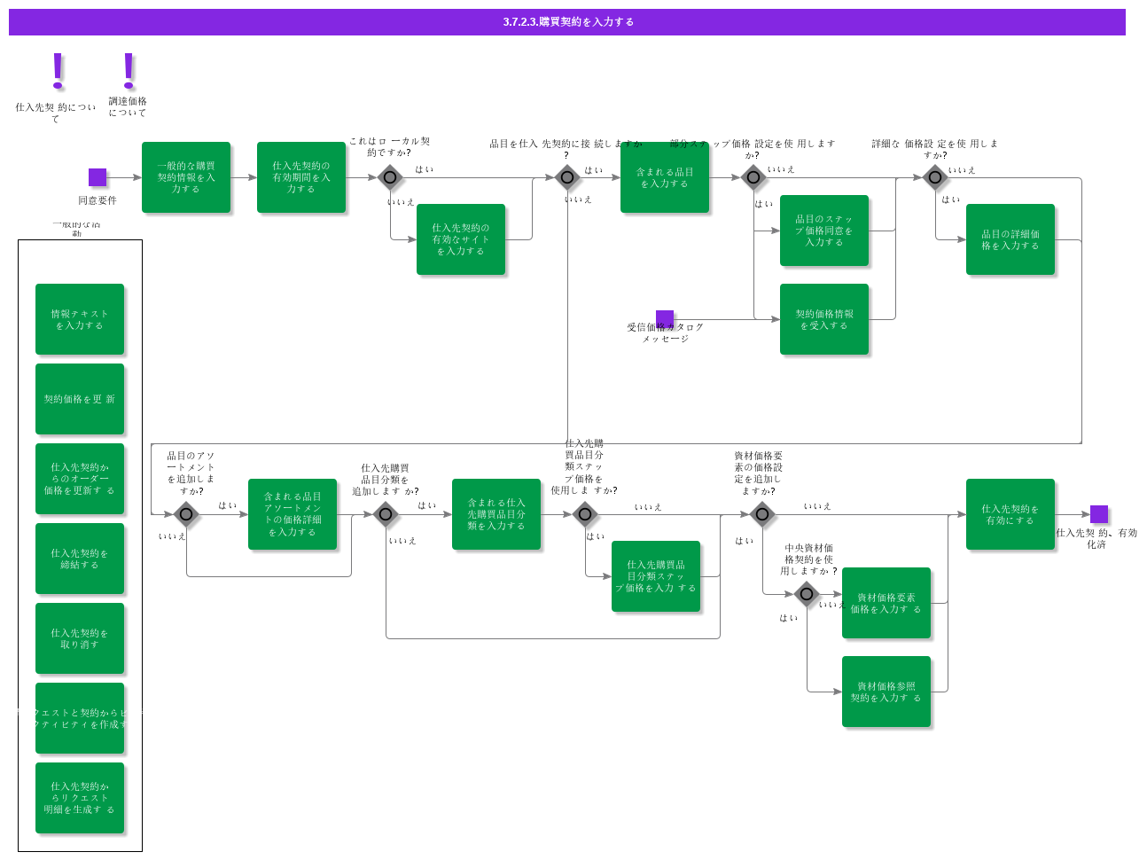Open the 仕入先契約の有効期間を入力する step
The height and width of the screenshot is (860, 1147).
point(301,177)
